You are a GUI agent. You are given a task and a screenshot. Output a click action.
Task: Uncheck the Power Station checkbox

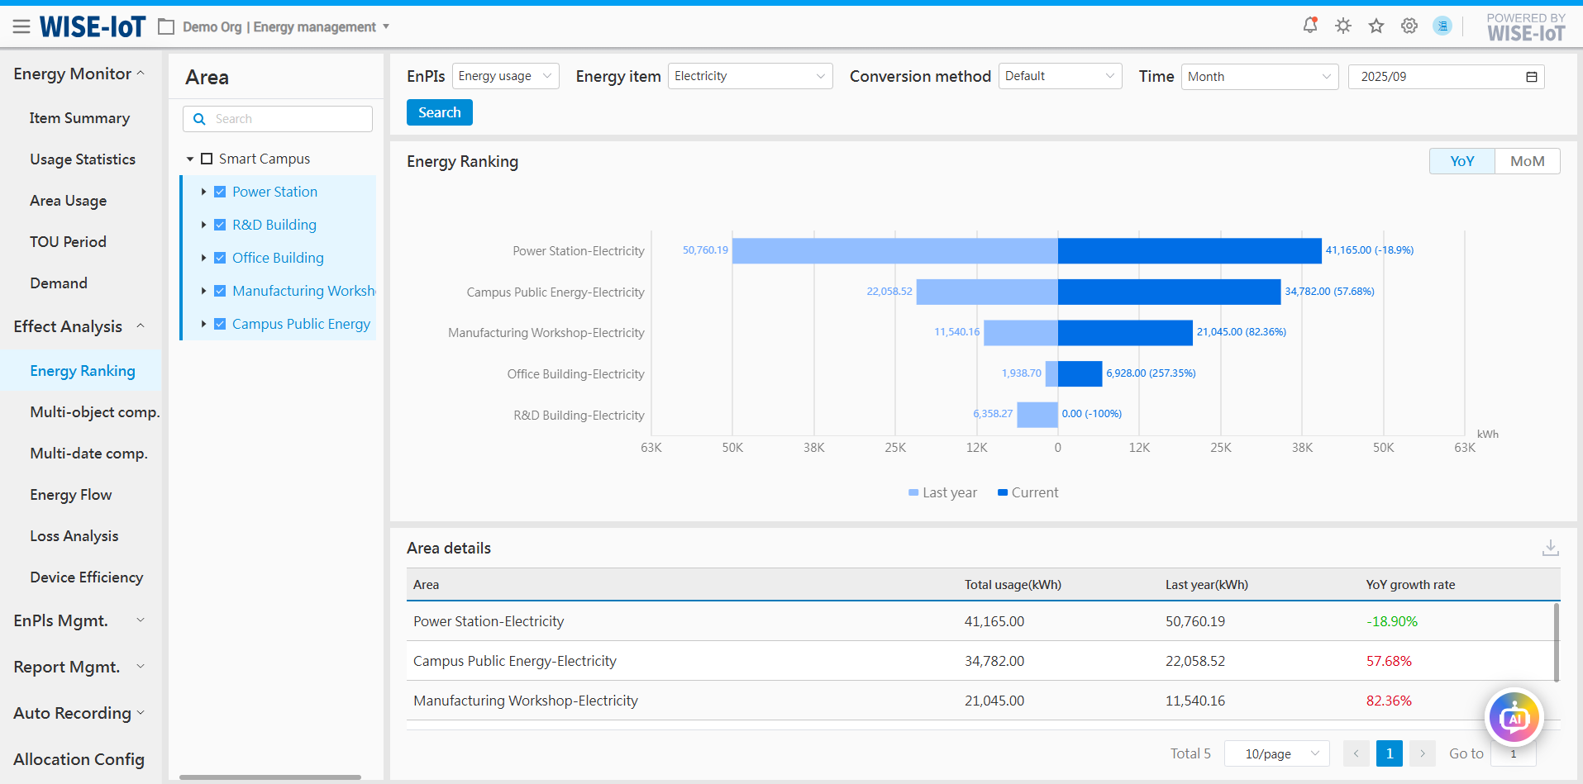click(220, 192)
